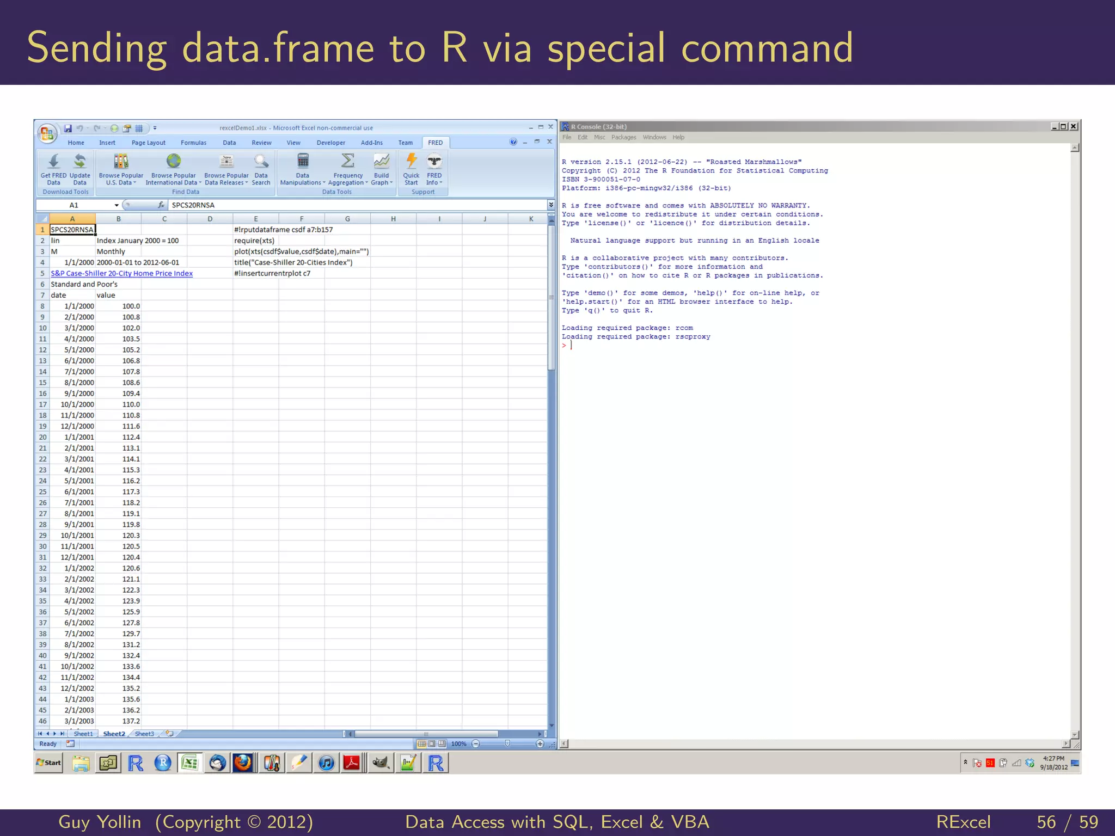Open Data Manipulations dropdown
Viewport: 1115px width, 836px height.
click(x=303, y=170)
